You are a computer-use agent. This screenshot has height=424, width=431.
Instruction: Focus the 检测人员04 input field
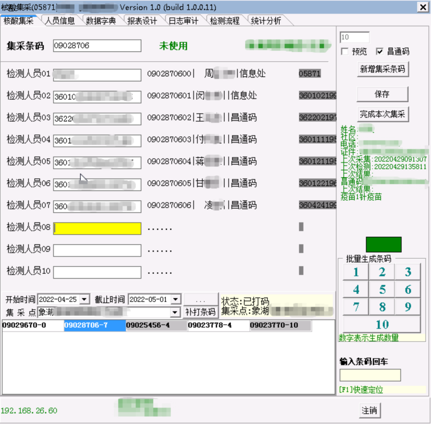[97, 141]
